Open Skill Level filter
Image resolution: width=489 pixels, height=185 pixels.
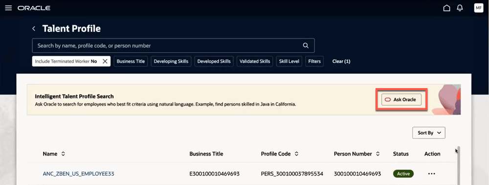pyautogui.click(x=289, y=62)
